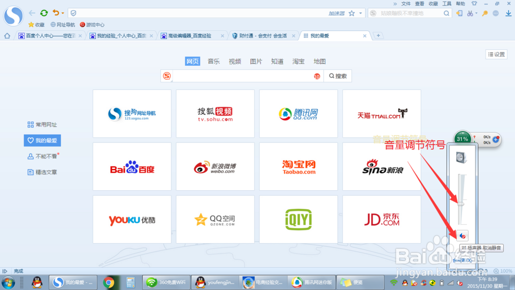Select the 地图 search category

pos(320,61)
